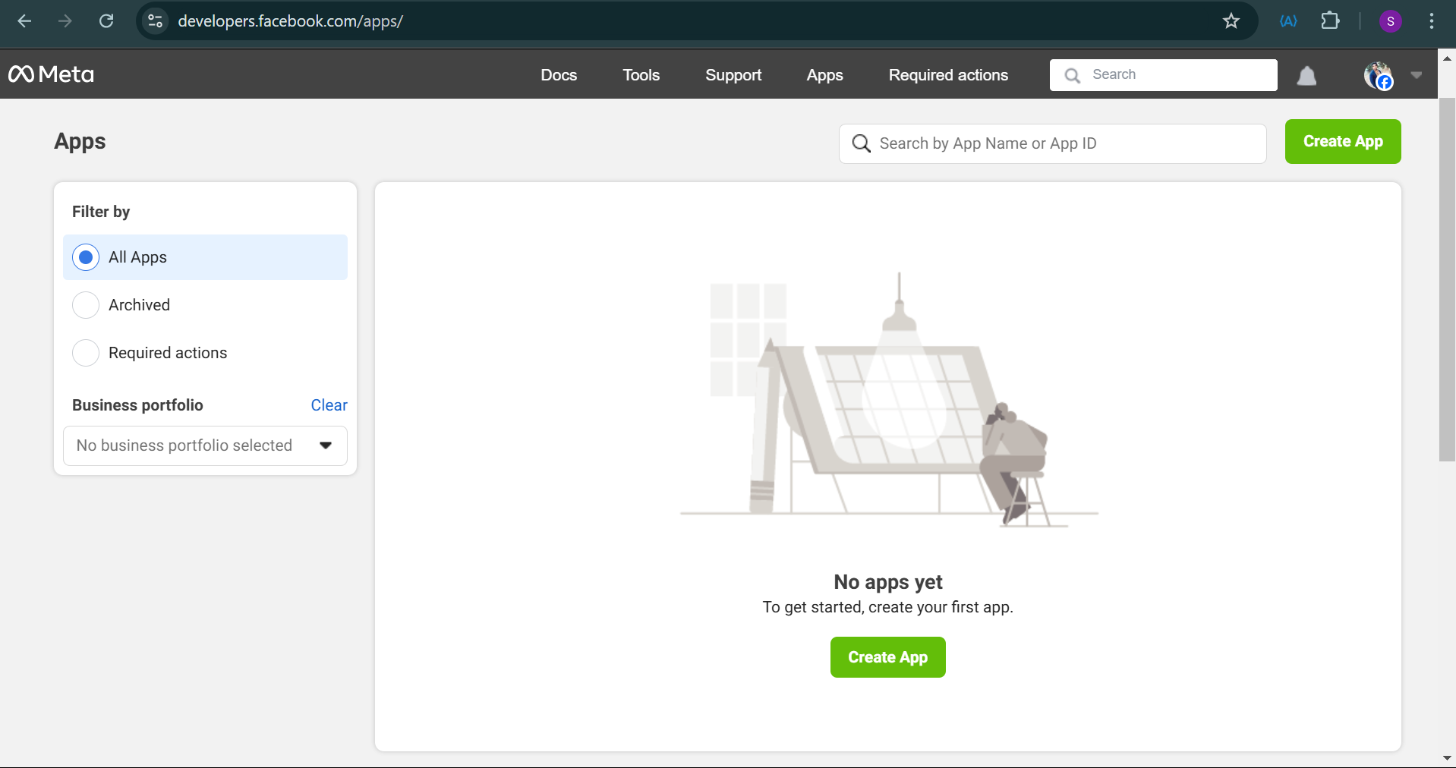
Task: Click the Meta logo in the header
Action: point(50,74)
